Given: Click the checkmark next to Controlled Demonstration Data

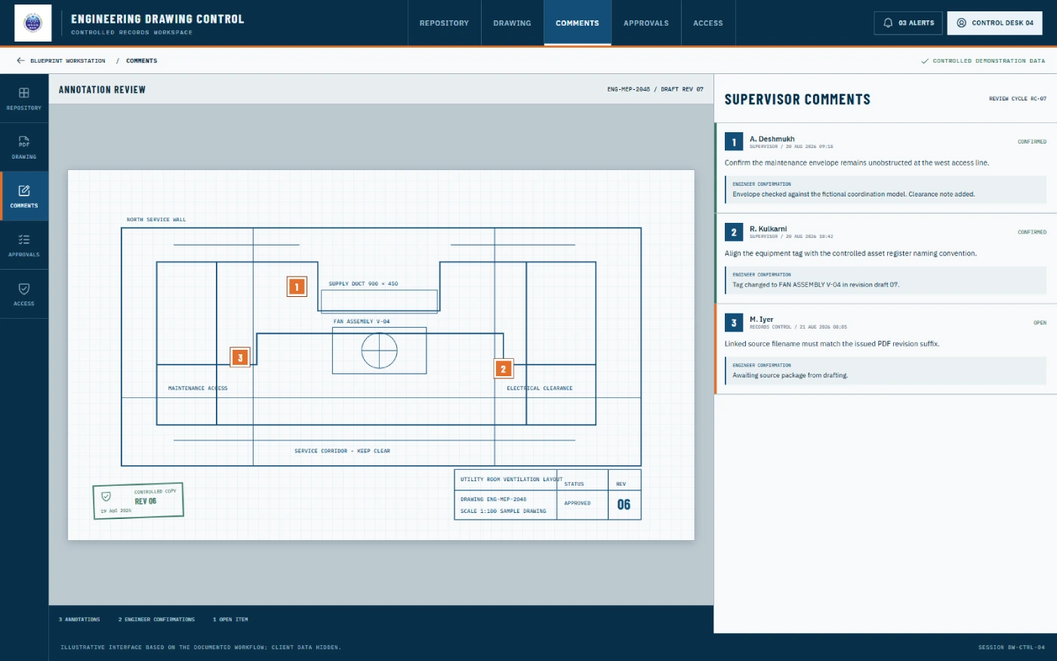Looking at the screenshot, I should click(x=925, y=61).
